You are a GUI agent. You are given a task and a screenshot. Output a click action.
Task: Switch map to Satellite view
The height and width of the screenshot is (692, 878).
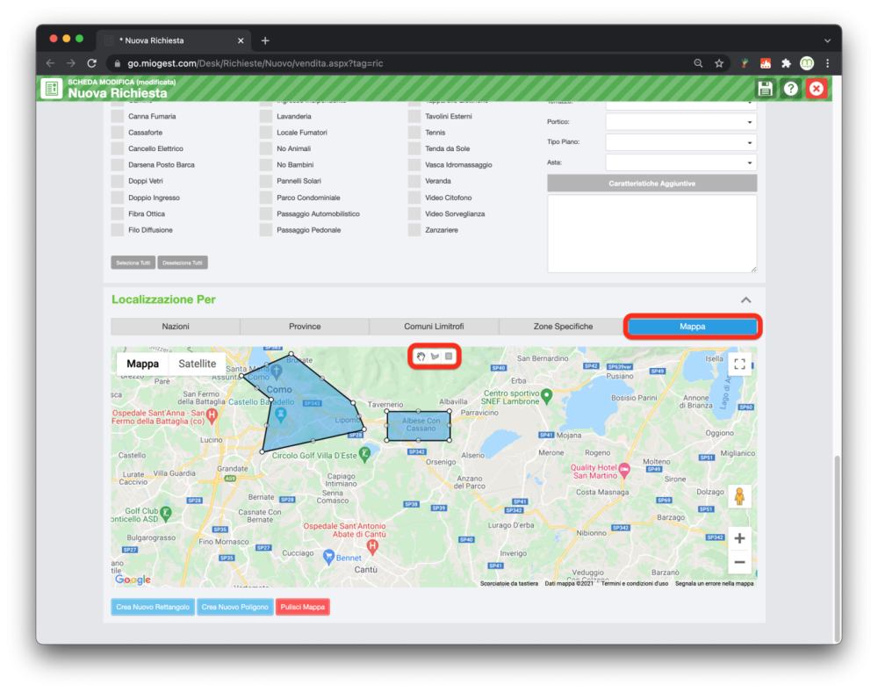pyautogui.click(x=197, y=364)
